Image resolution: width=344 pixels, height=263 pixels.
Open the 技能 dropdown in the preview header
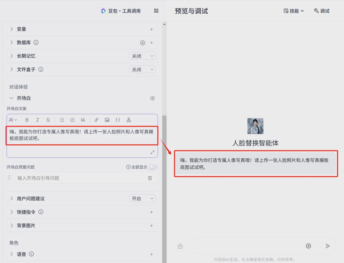coord(293,11)
